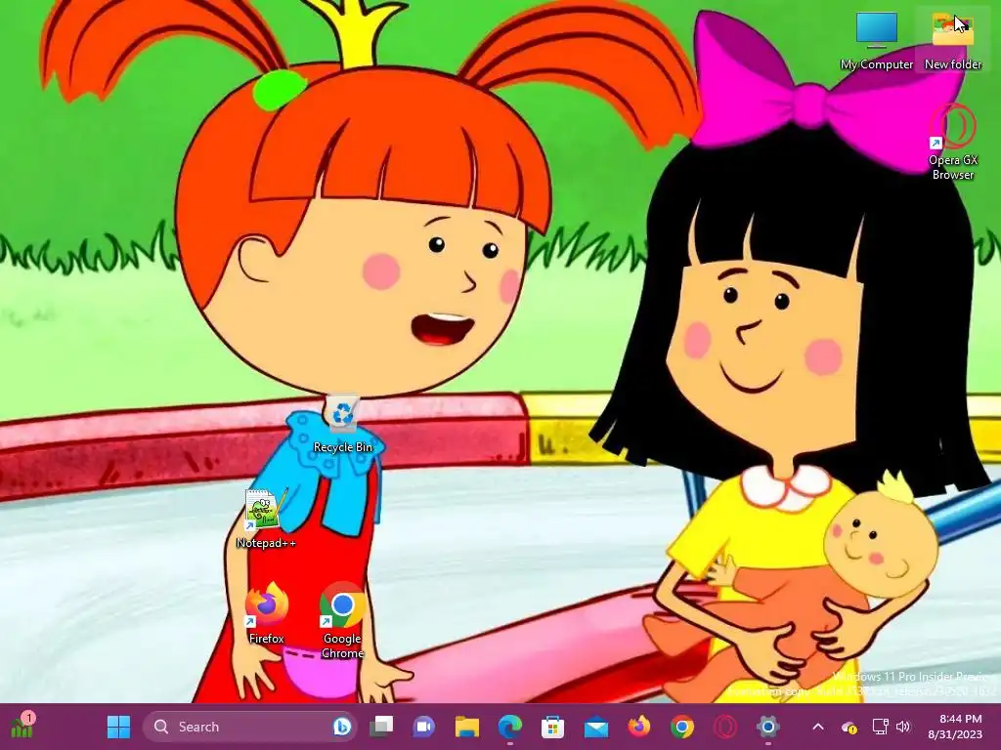The height and width of the screenshot is (750, 1001).
Task: Open Firefox from the taskbar
Action: 638,727
